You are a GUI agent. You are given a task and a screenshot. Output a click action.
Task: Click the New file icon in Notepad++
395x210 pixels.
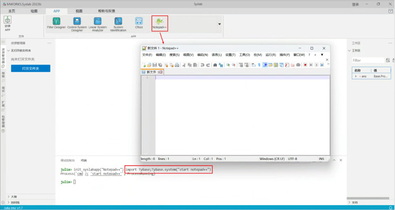tap(144, 65)
